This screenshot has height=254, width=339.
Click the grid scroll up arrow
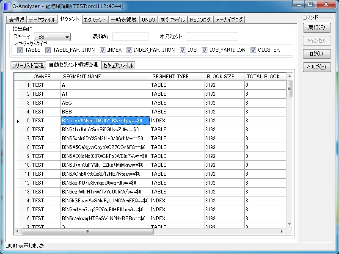(x=289, y=76)
